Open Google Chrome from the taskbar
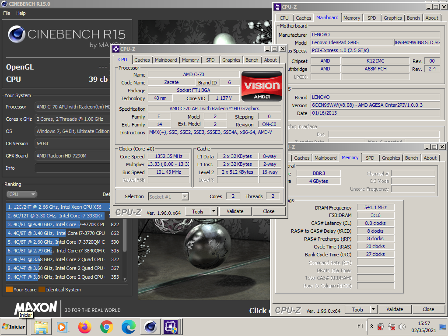 point(107,326)
